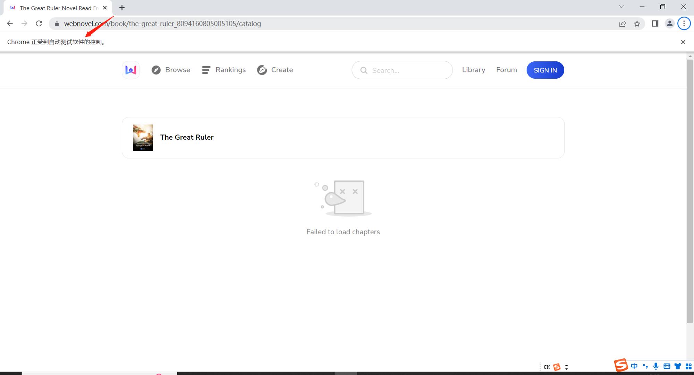Click the Browse compass icon

(156, 70)
